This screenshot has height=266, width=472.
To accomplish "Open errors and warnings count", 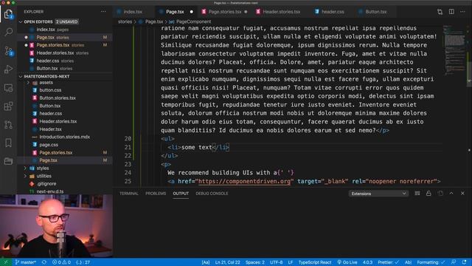I will click(x=61, y=262).
